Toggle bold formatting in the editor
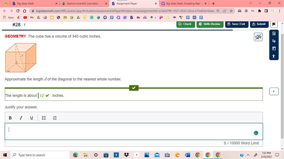284x159 pixels. pyautogui.click(x=10, y=118)
